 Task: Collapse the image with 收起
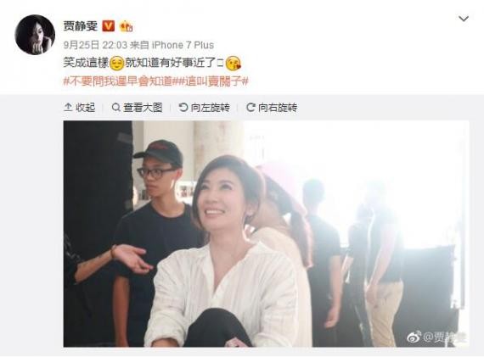80,108
